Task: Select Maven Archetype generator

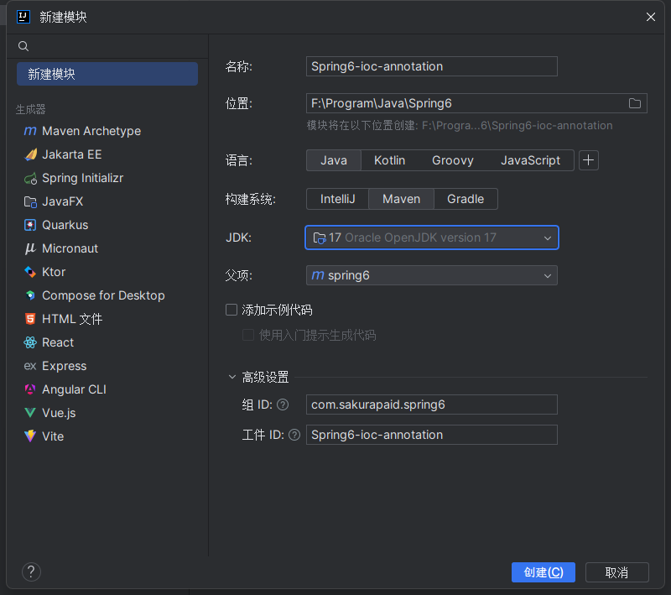Action: (x=107, y=131)
